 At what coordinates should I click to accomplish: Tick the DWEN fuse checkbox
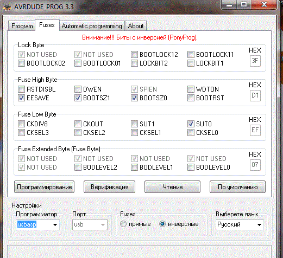tap(78, 89)
